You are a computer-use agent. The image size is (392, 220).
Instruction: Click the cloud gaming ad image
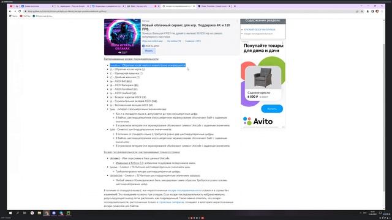coord(123,37)
